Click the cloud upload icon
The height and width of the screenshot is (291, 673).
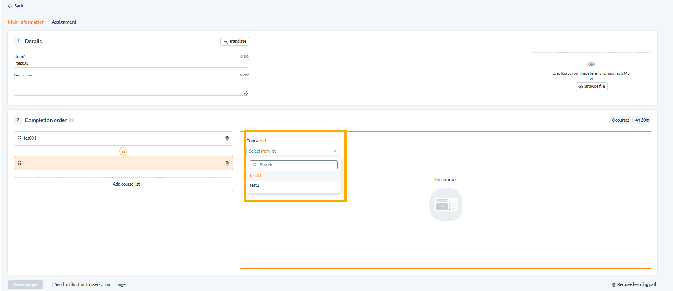[x=591, y=64]
